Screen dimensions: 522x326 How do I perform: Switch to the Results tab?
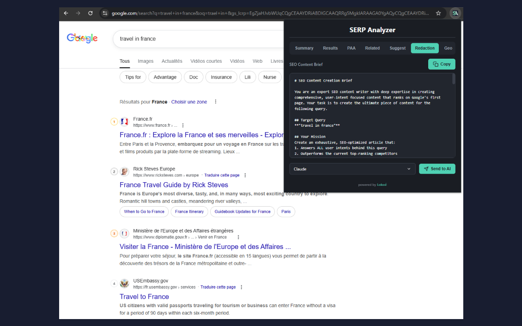(x=330, y=48)
